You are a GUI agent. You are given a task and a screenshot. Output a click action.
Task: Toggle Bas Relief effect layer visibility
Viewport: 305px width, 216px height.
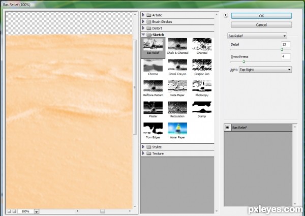pyautogui.click(x=227, y=128)
